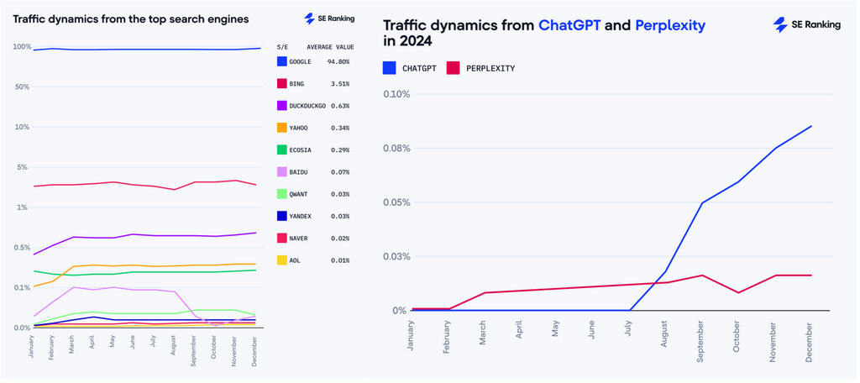Click the orange Yahoo legend swatch
The image size is (860, 383).
(282, 128)
